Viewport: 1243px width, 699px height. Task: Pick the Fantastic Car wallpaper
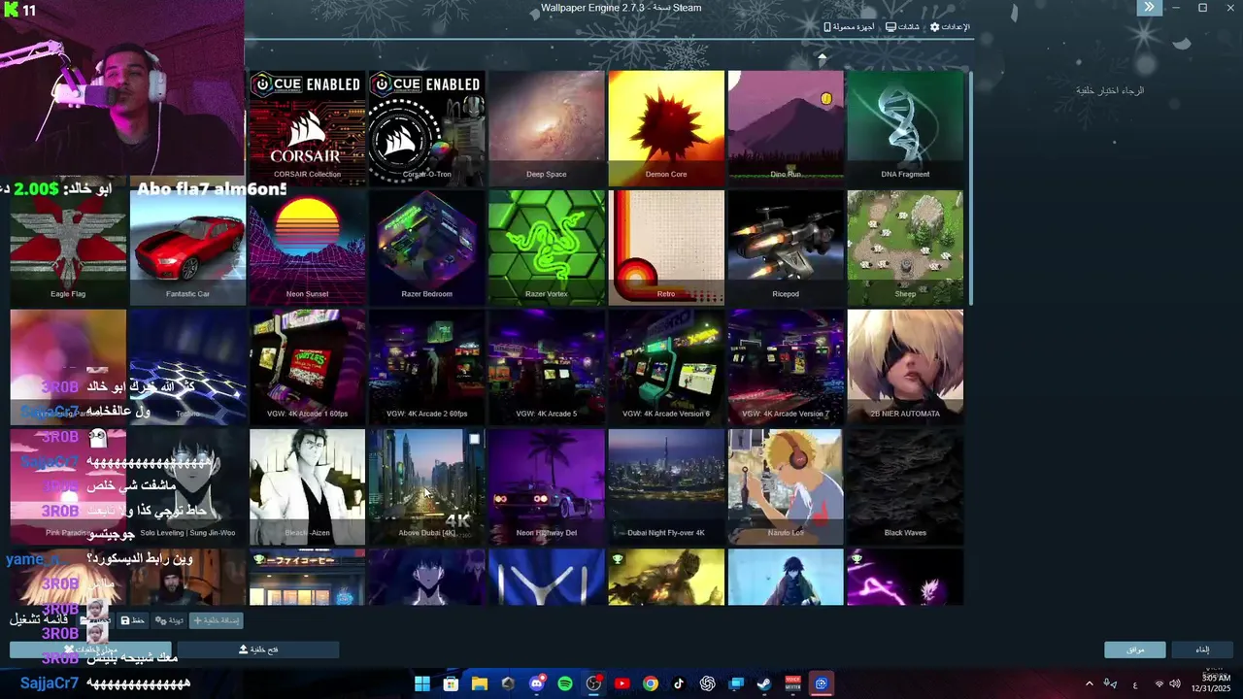click(187, 248)
